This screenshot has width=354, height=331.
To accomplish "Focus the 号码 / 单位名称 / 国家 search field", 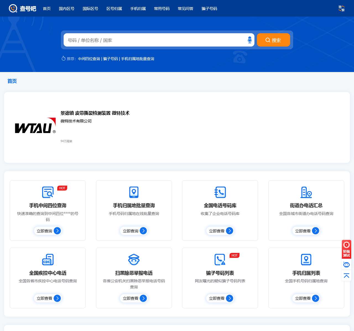I will pos(155,40).
